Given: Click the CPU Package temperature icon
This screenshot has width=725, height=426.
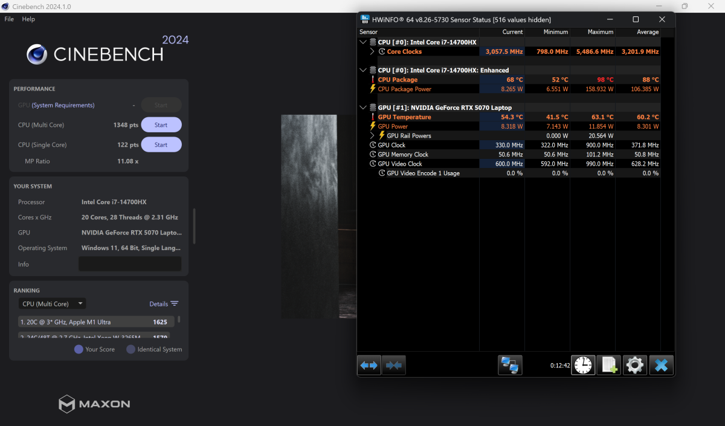Looking at the screenshot, I should click(x=373, y=80).
